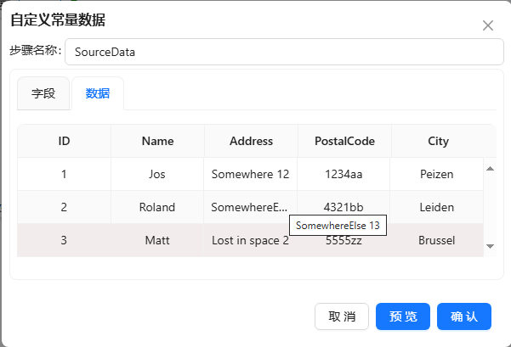Click the PostalCode column header
The width and height of the screenshot is (511, 347).
[x=344, y=141]
